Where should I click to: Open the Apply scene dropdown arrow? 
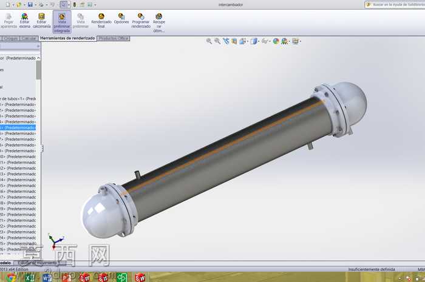click(x=289, y=41)
